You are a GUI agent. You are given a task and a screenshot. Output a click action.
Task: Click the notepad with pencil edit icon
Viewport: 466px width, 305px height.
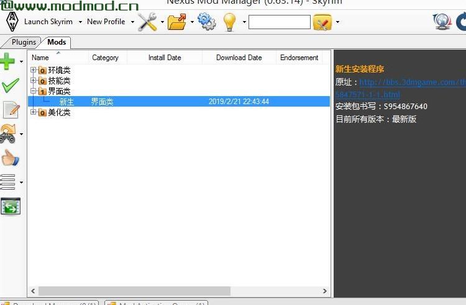pyautogui.click(x=11, y=110)
